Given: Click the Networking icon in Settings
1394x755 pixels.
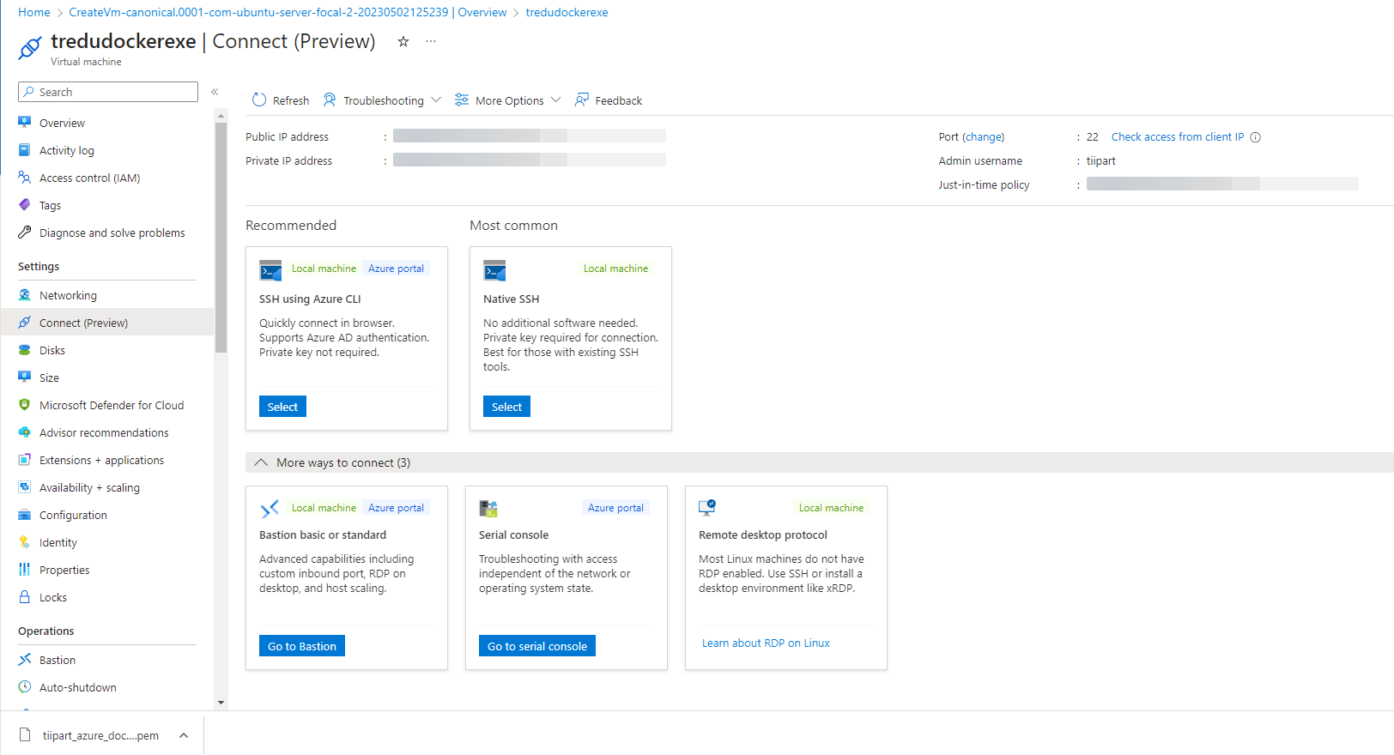Looking at the screenshot, I should 25,295.
